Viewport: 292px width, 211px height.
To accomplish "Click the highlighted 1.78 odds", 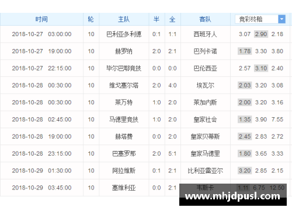I will (x=245, y=51).
